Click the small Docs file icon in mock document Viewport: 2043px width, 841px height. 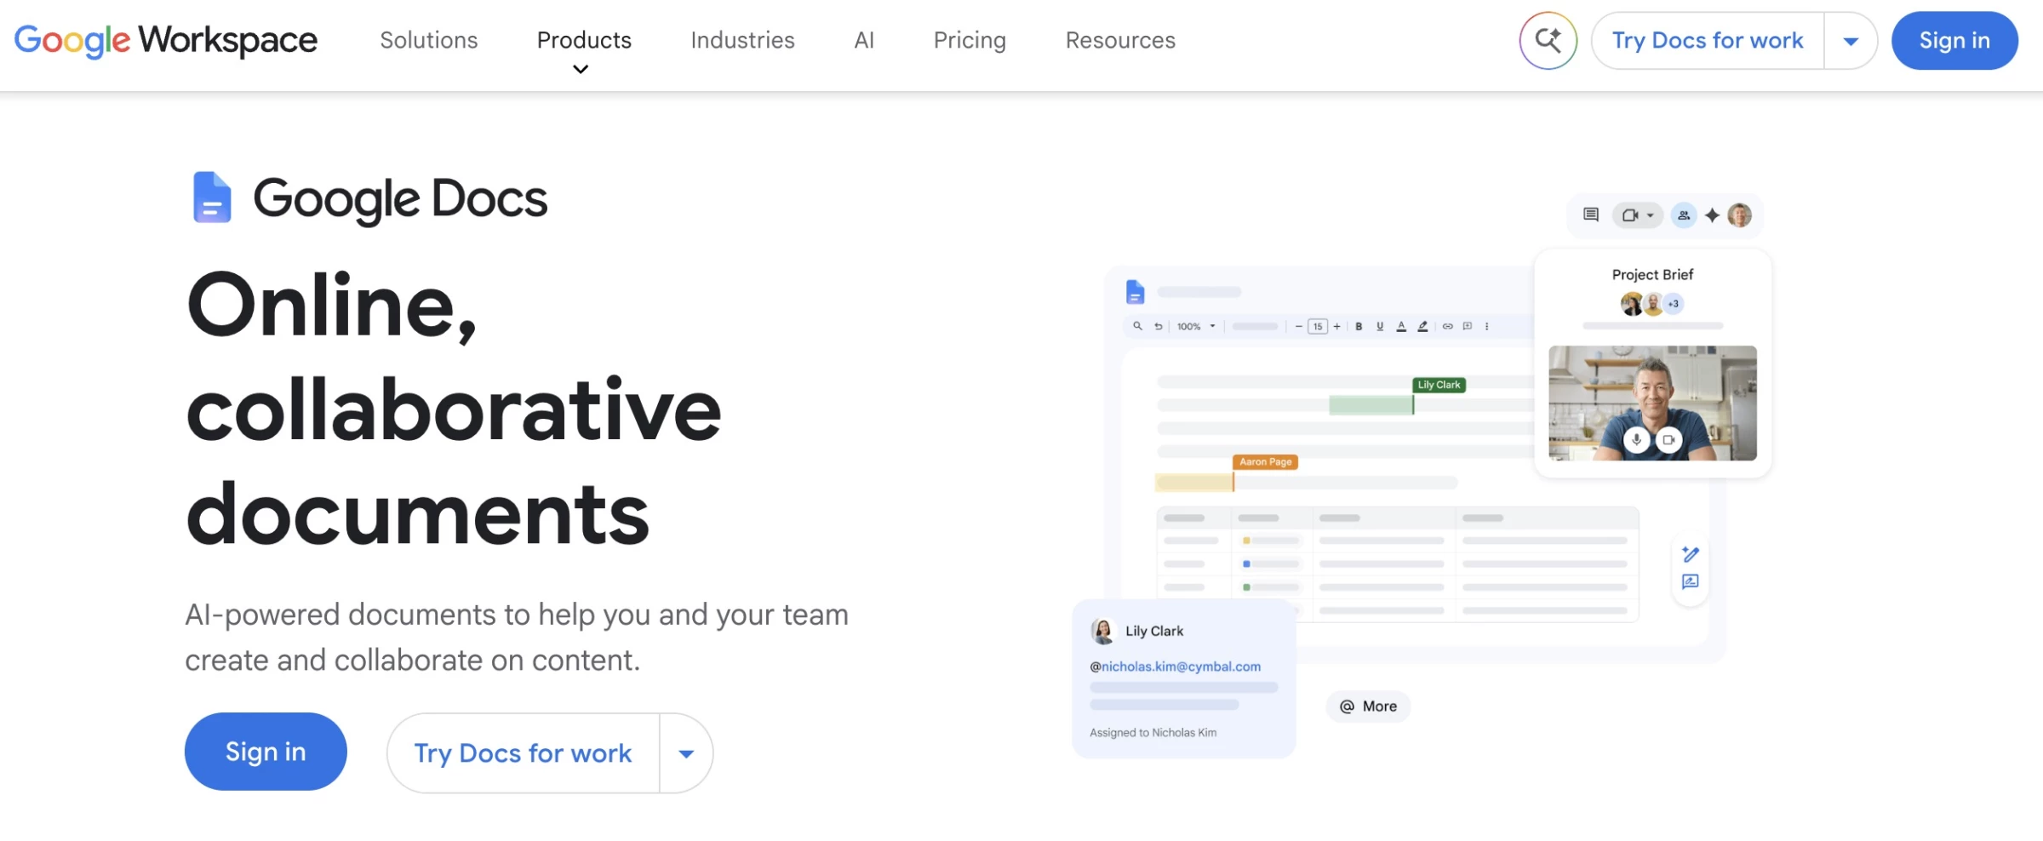pos(1135,292)
